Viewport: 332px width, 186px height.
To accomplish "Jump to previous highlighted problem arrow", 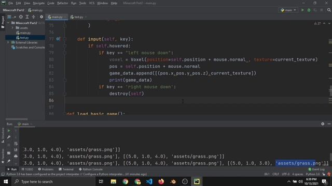I will click(324, 23).
